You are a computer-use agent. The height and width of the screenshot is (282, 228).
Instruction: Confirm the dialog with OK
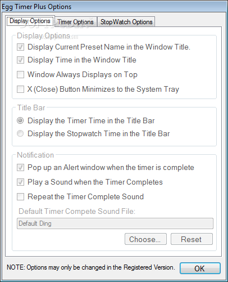pos(200,268)
